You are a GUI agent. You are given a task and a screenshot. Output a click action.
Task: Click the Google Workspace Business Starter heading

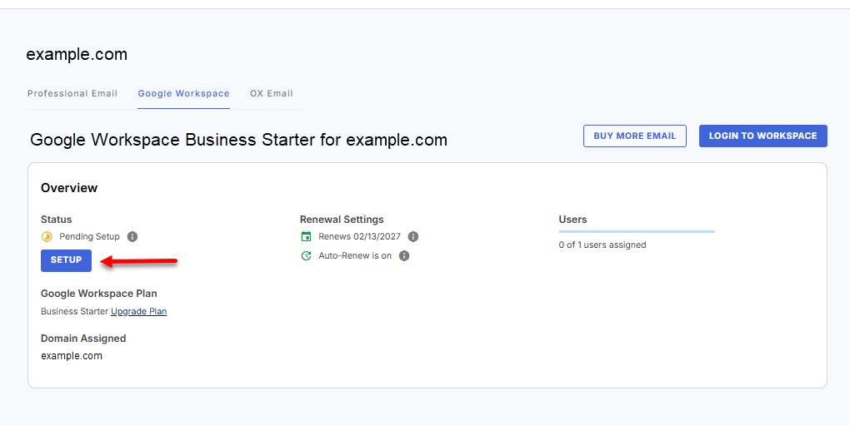tap(238, 140)
